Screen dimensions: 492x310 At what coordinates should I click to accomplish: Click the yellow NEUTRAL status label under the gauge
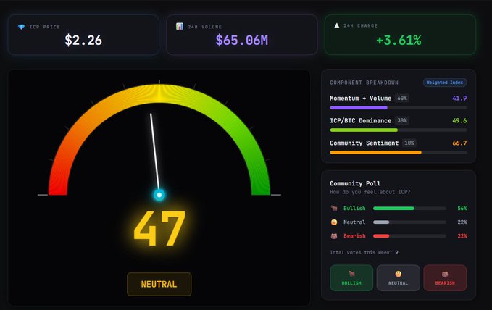tap(159, 284)
